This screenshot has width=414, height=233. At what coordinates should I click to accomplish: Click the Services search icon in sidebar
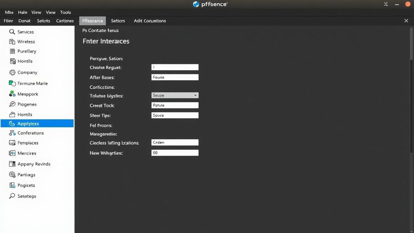point(12,32)
